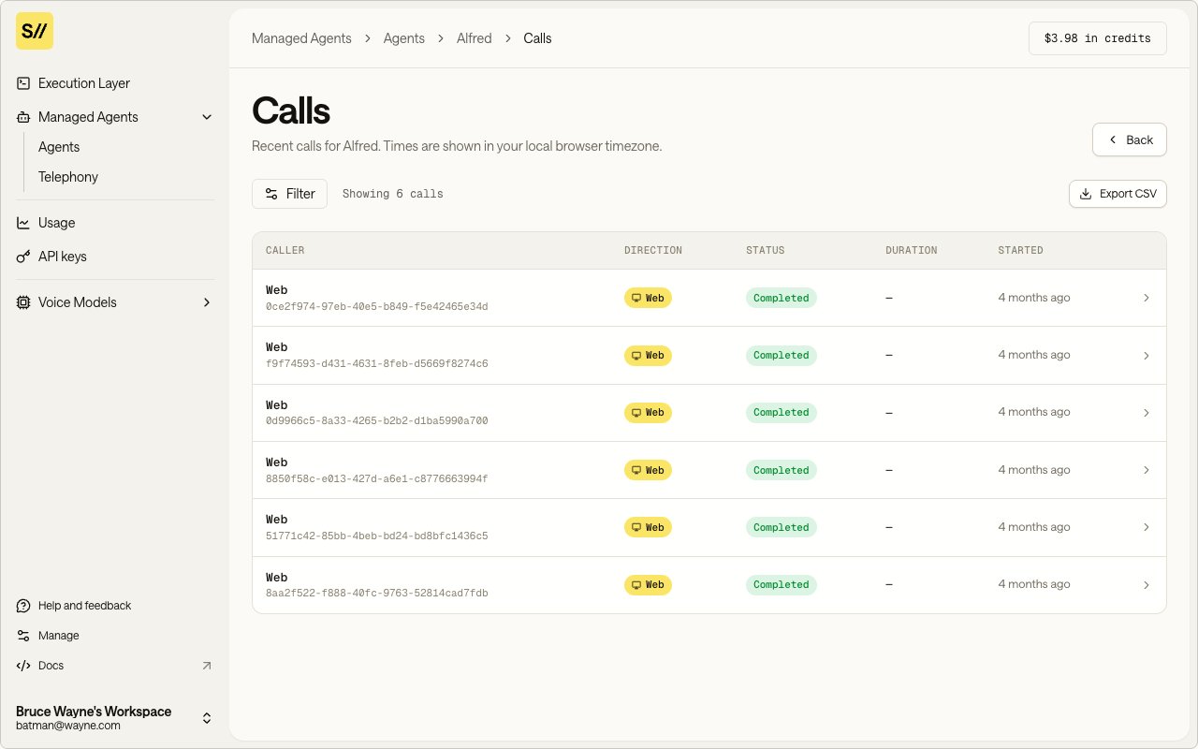
Task: Expand the Voice Models chevron
Action: [207, 302]
